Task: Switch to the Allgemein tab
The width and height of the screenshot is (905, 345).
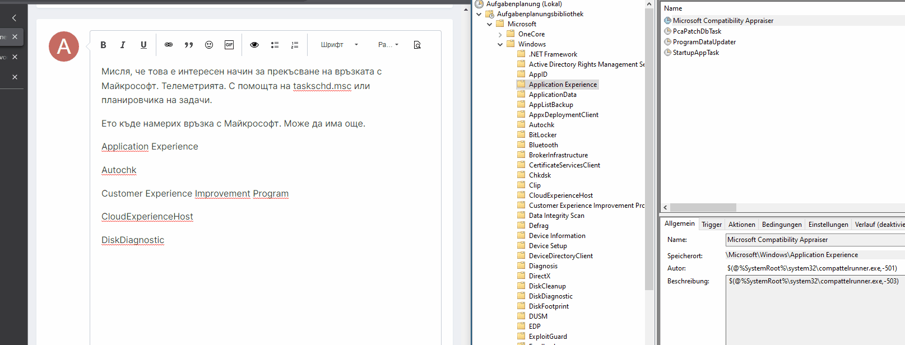Action: point(680,223)
